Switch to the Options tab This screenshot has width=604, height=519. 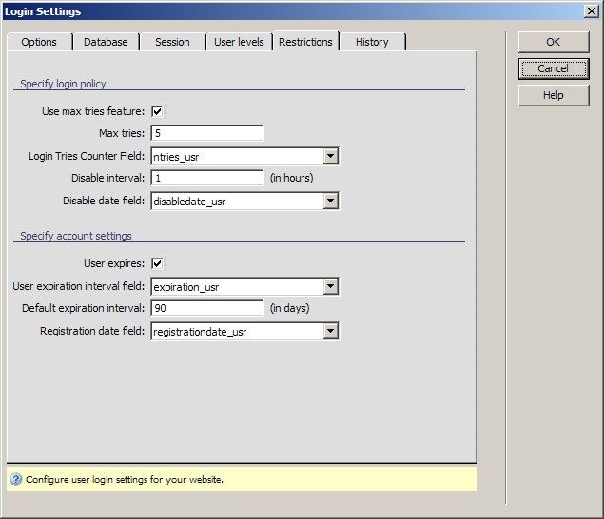39,42
